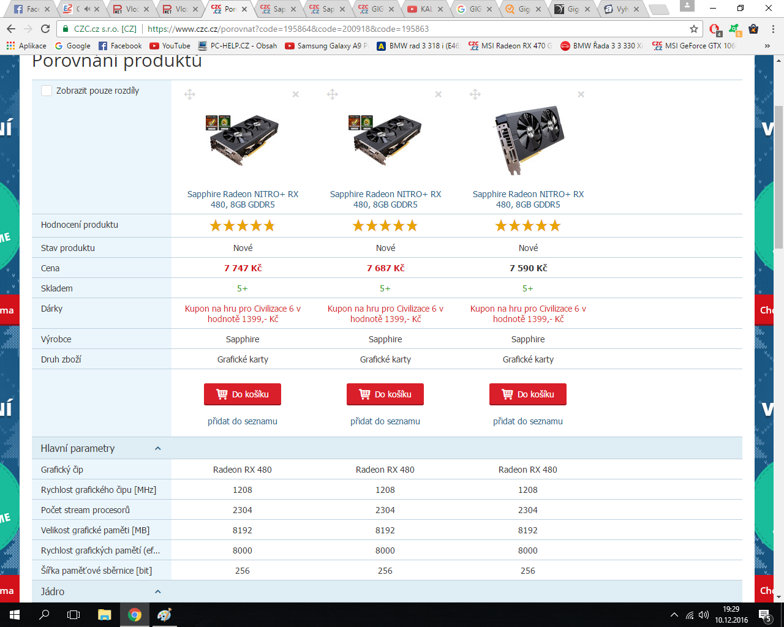Remove the 7 590 Kč product from comparison
Screen dimensions: 784x627
(581, 94)
